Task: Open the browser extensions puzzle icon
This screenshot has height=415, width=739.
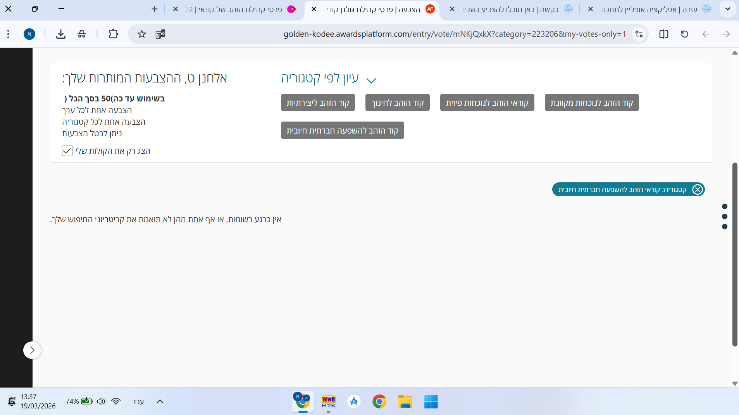Action: (113, 34)
